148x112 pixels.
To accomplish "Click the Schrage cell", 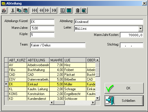I will [x=75, y=89].
